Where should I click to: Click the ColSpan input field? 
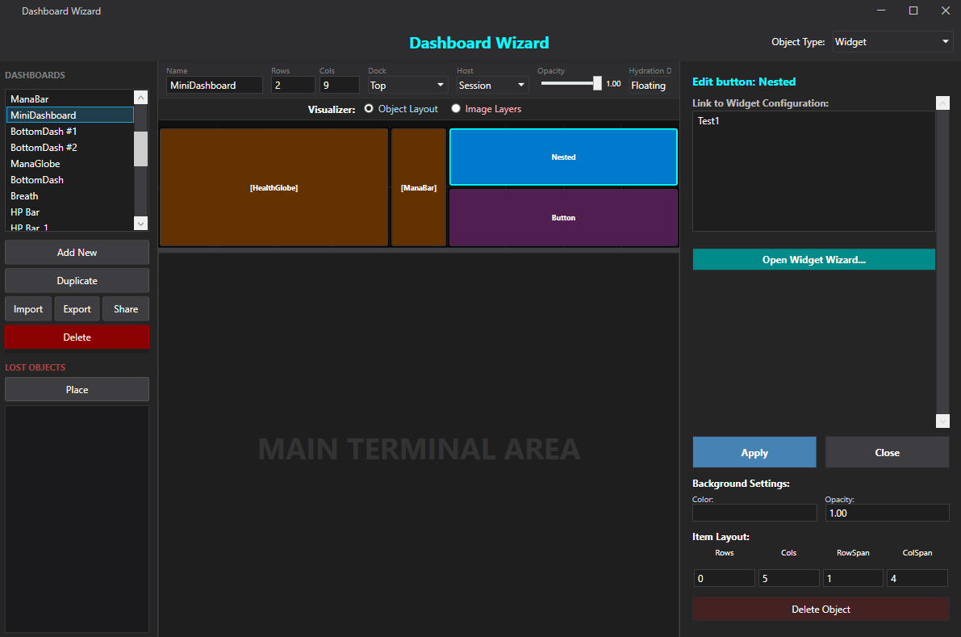[x=917, y=578]
